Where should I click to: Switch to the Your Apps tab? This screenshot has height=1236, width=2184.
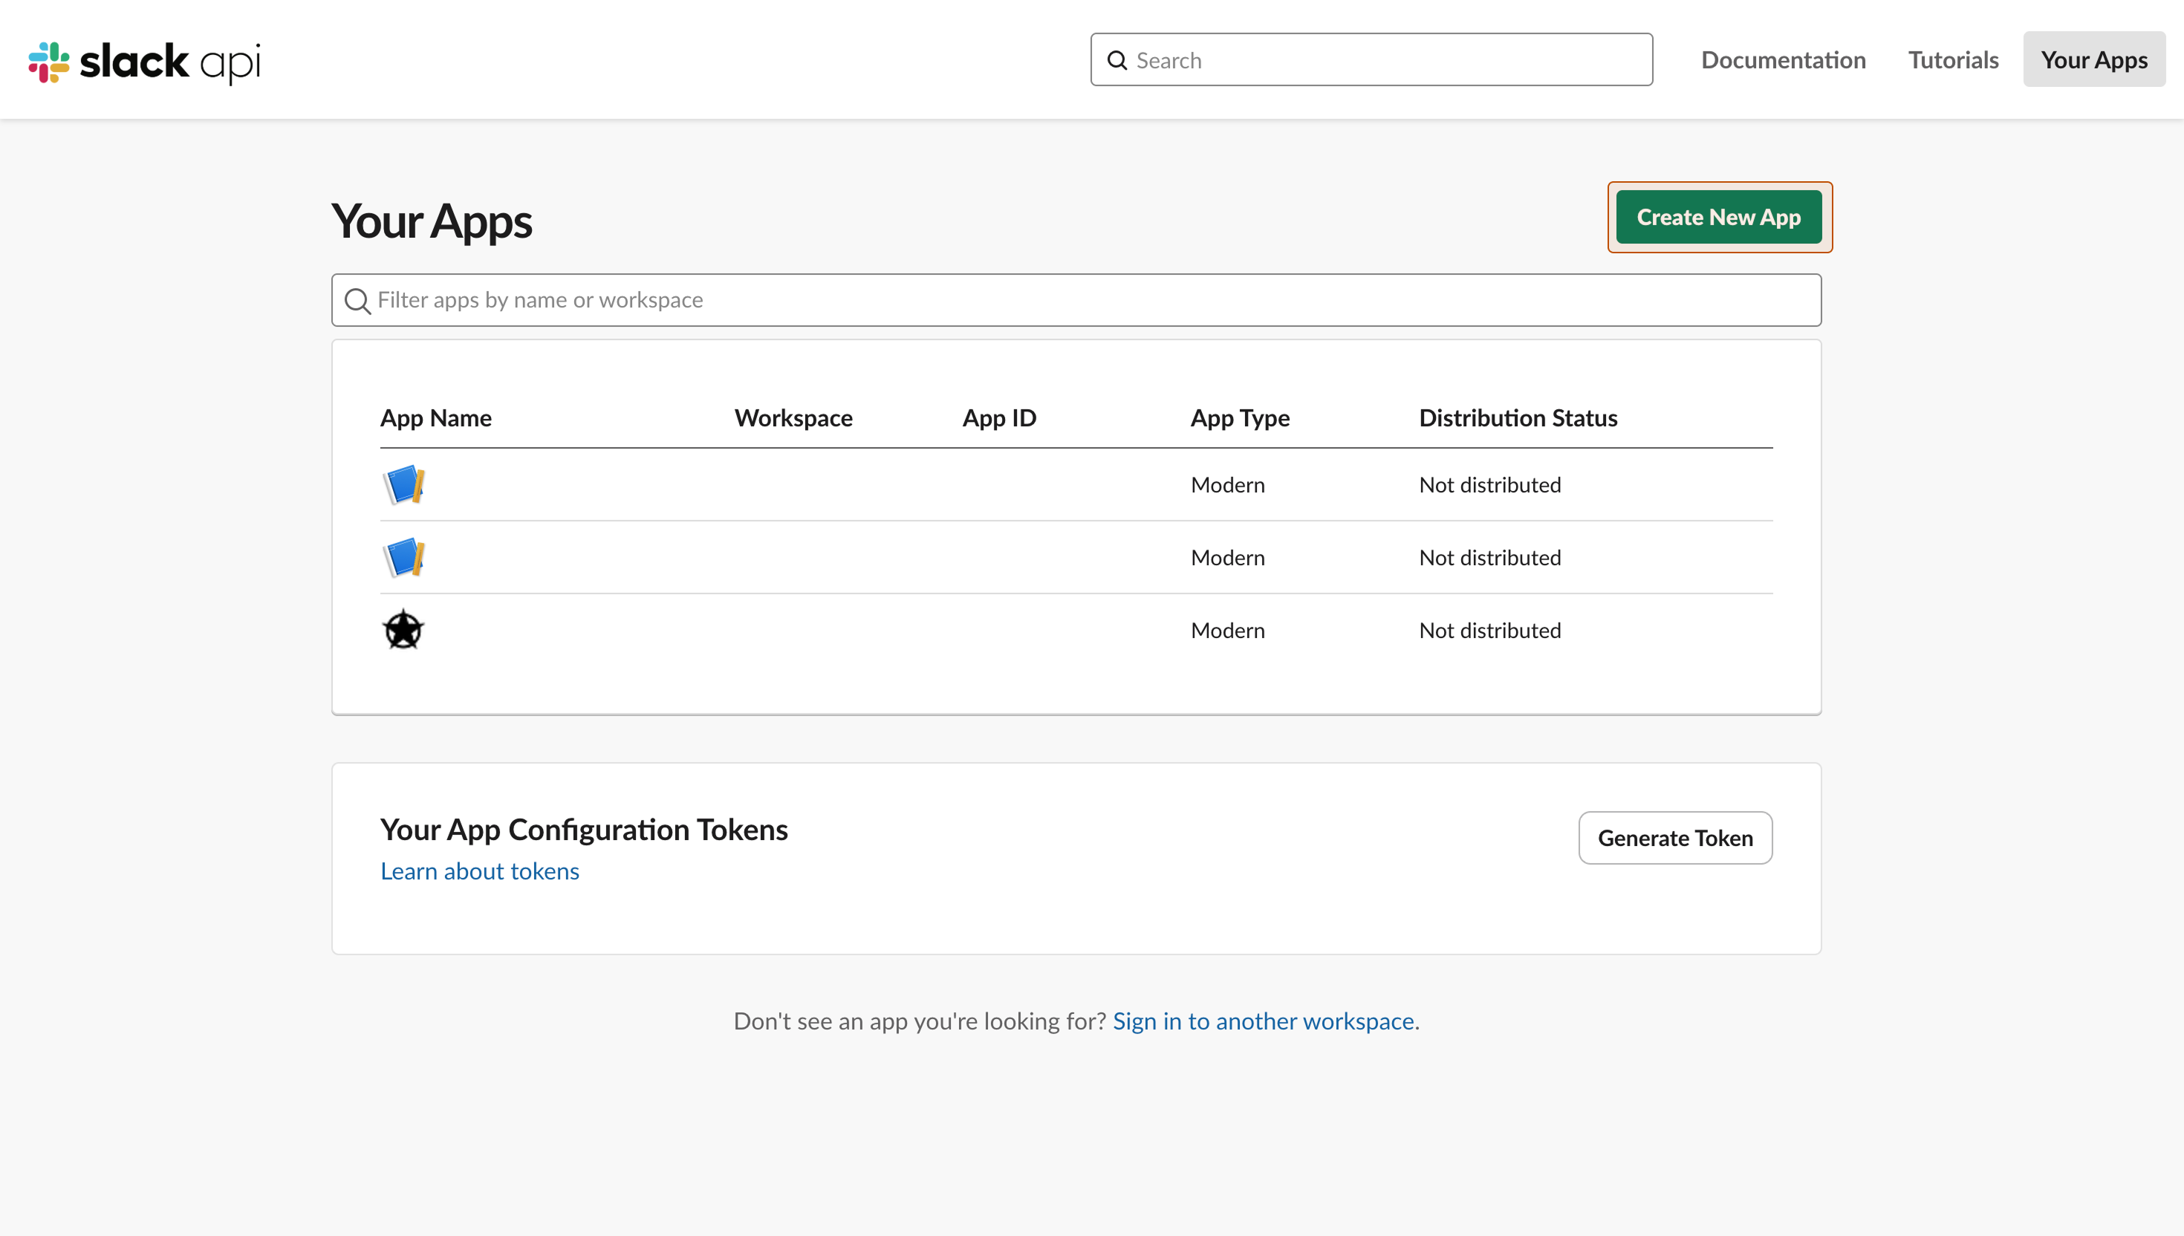[2094, 59]
